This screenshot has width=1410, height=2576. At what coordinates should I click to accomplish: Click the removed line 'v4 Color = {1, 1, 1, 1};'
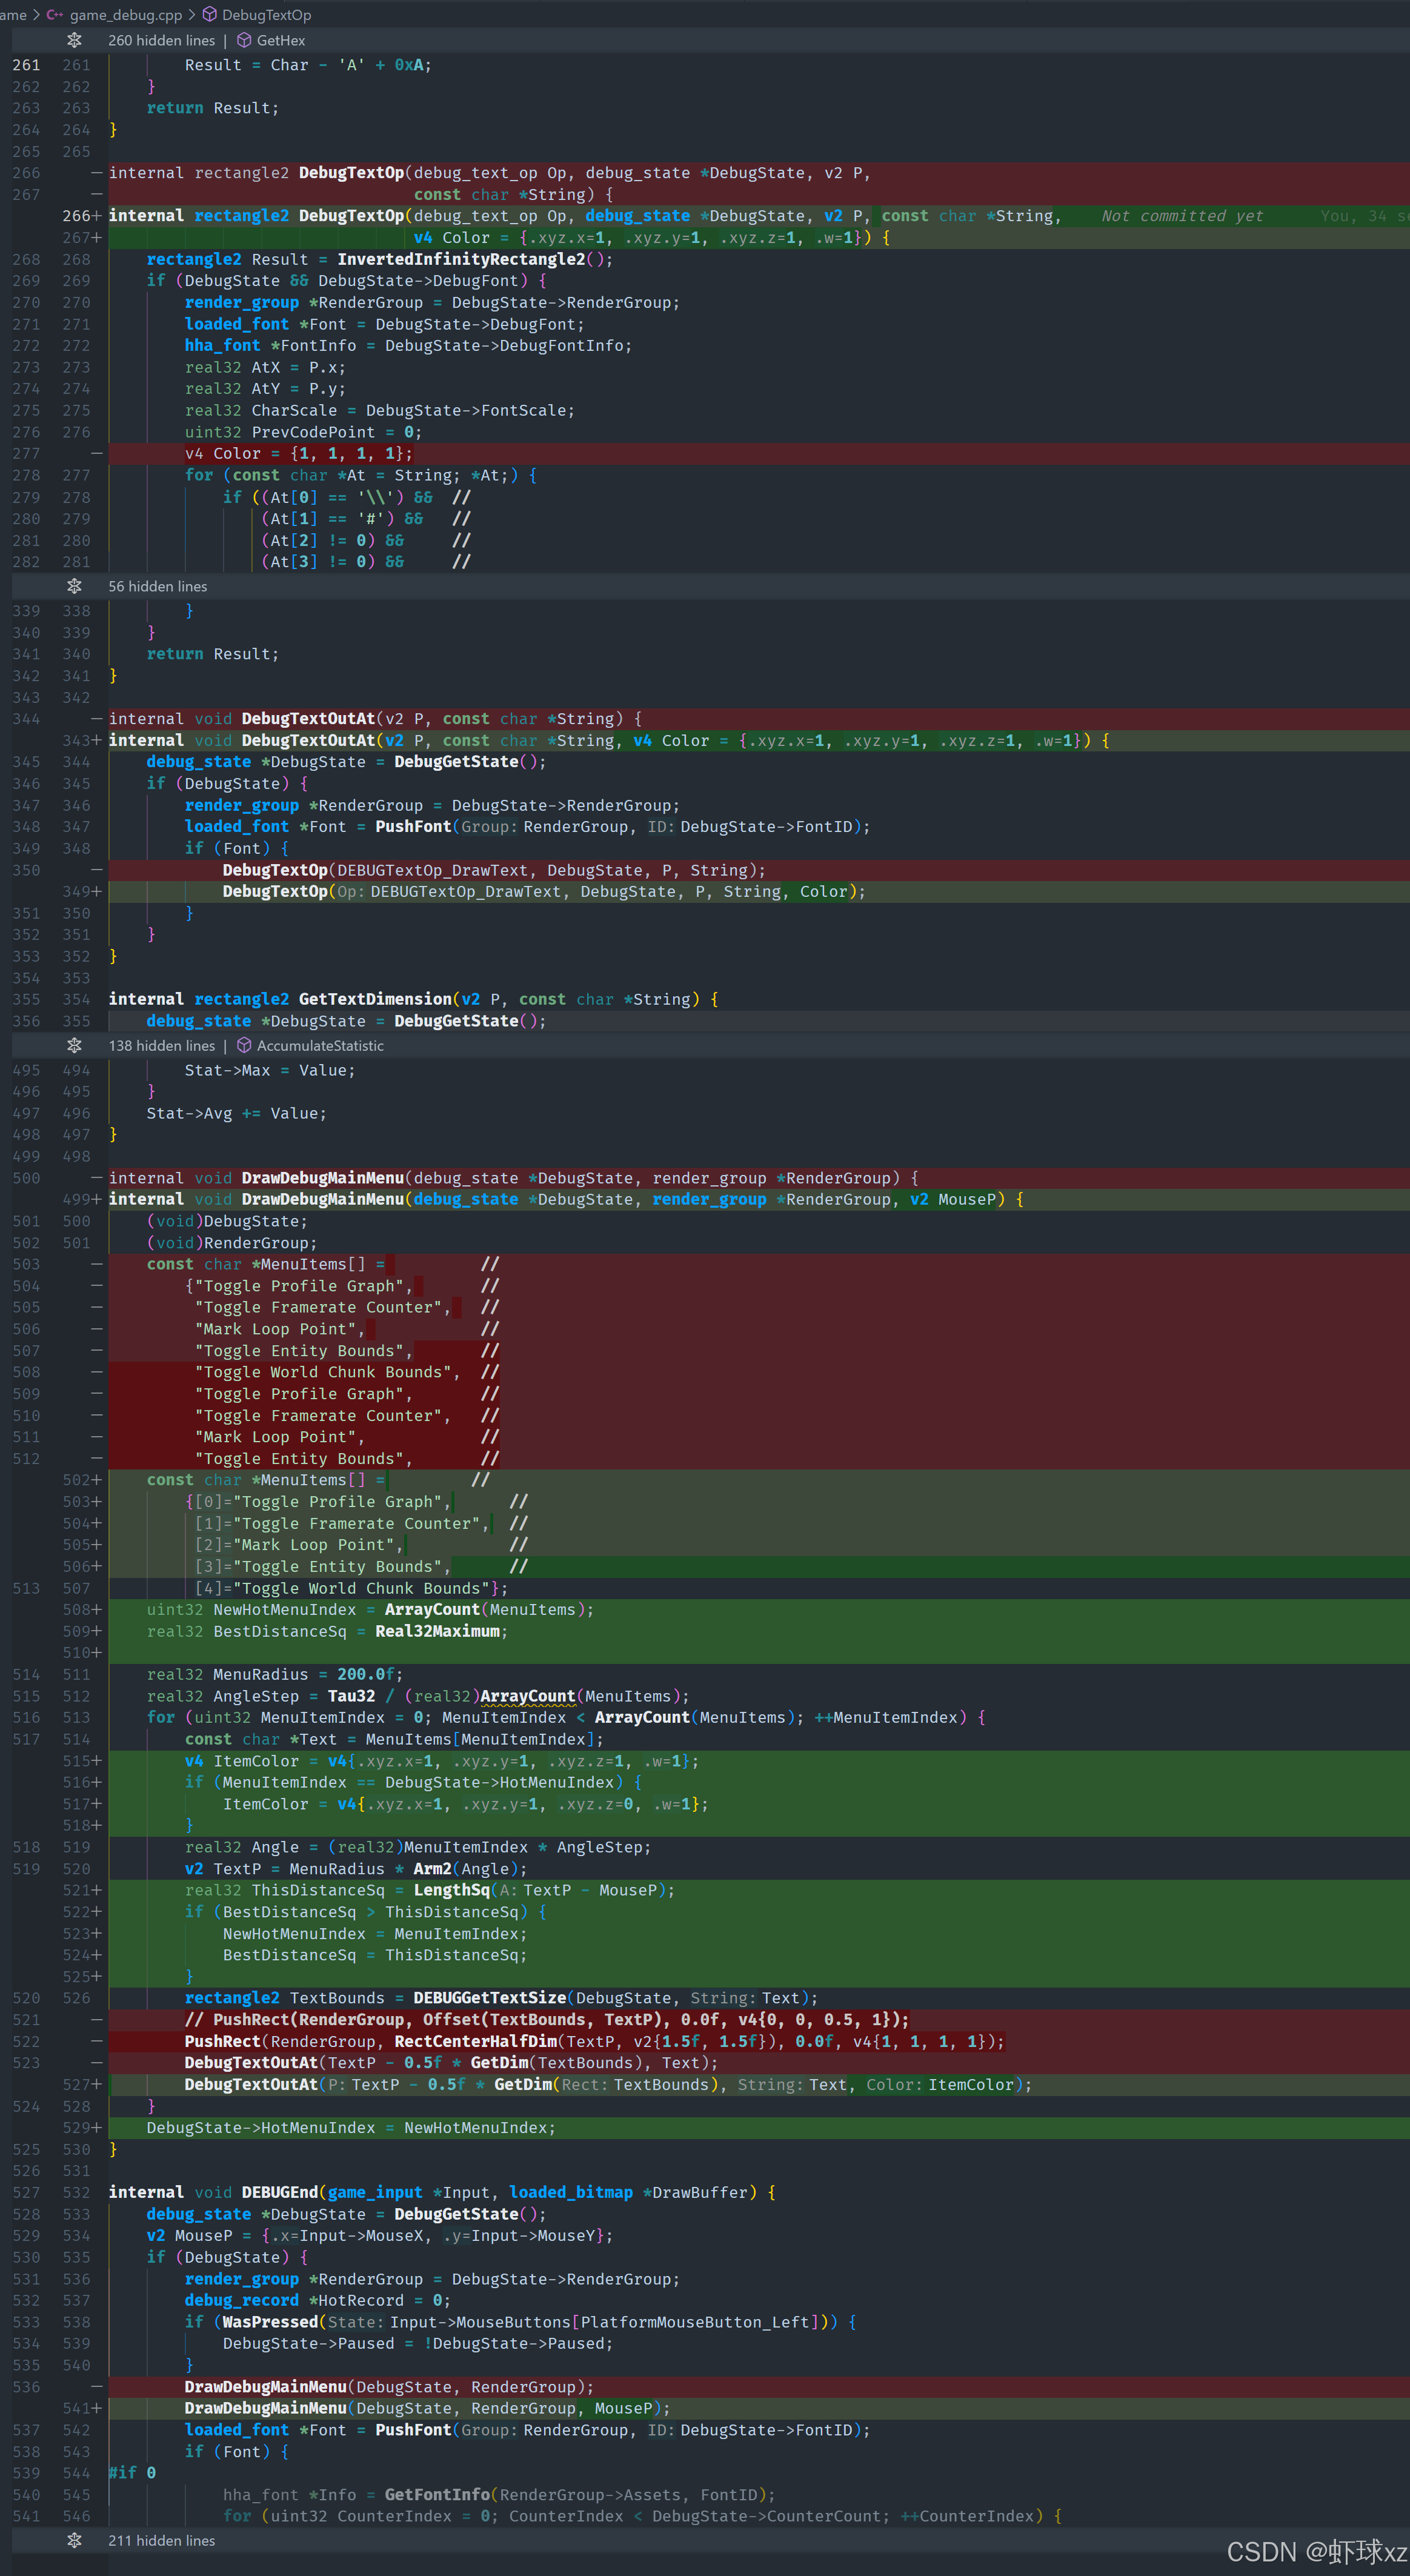tap(298, 453)
